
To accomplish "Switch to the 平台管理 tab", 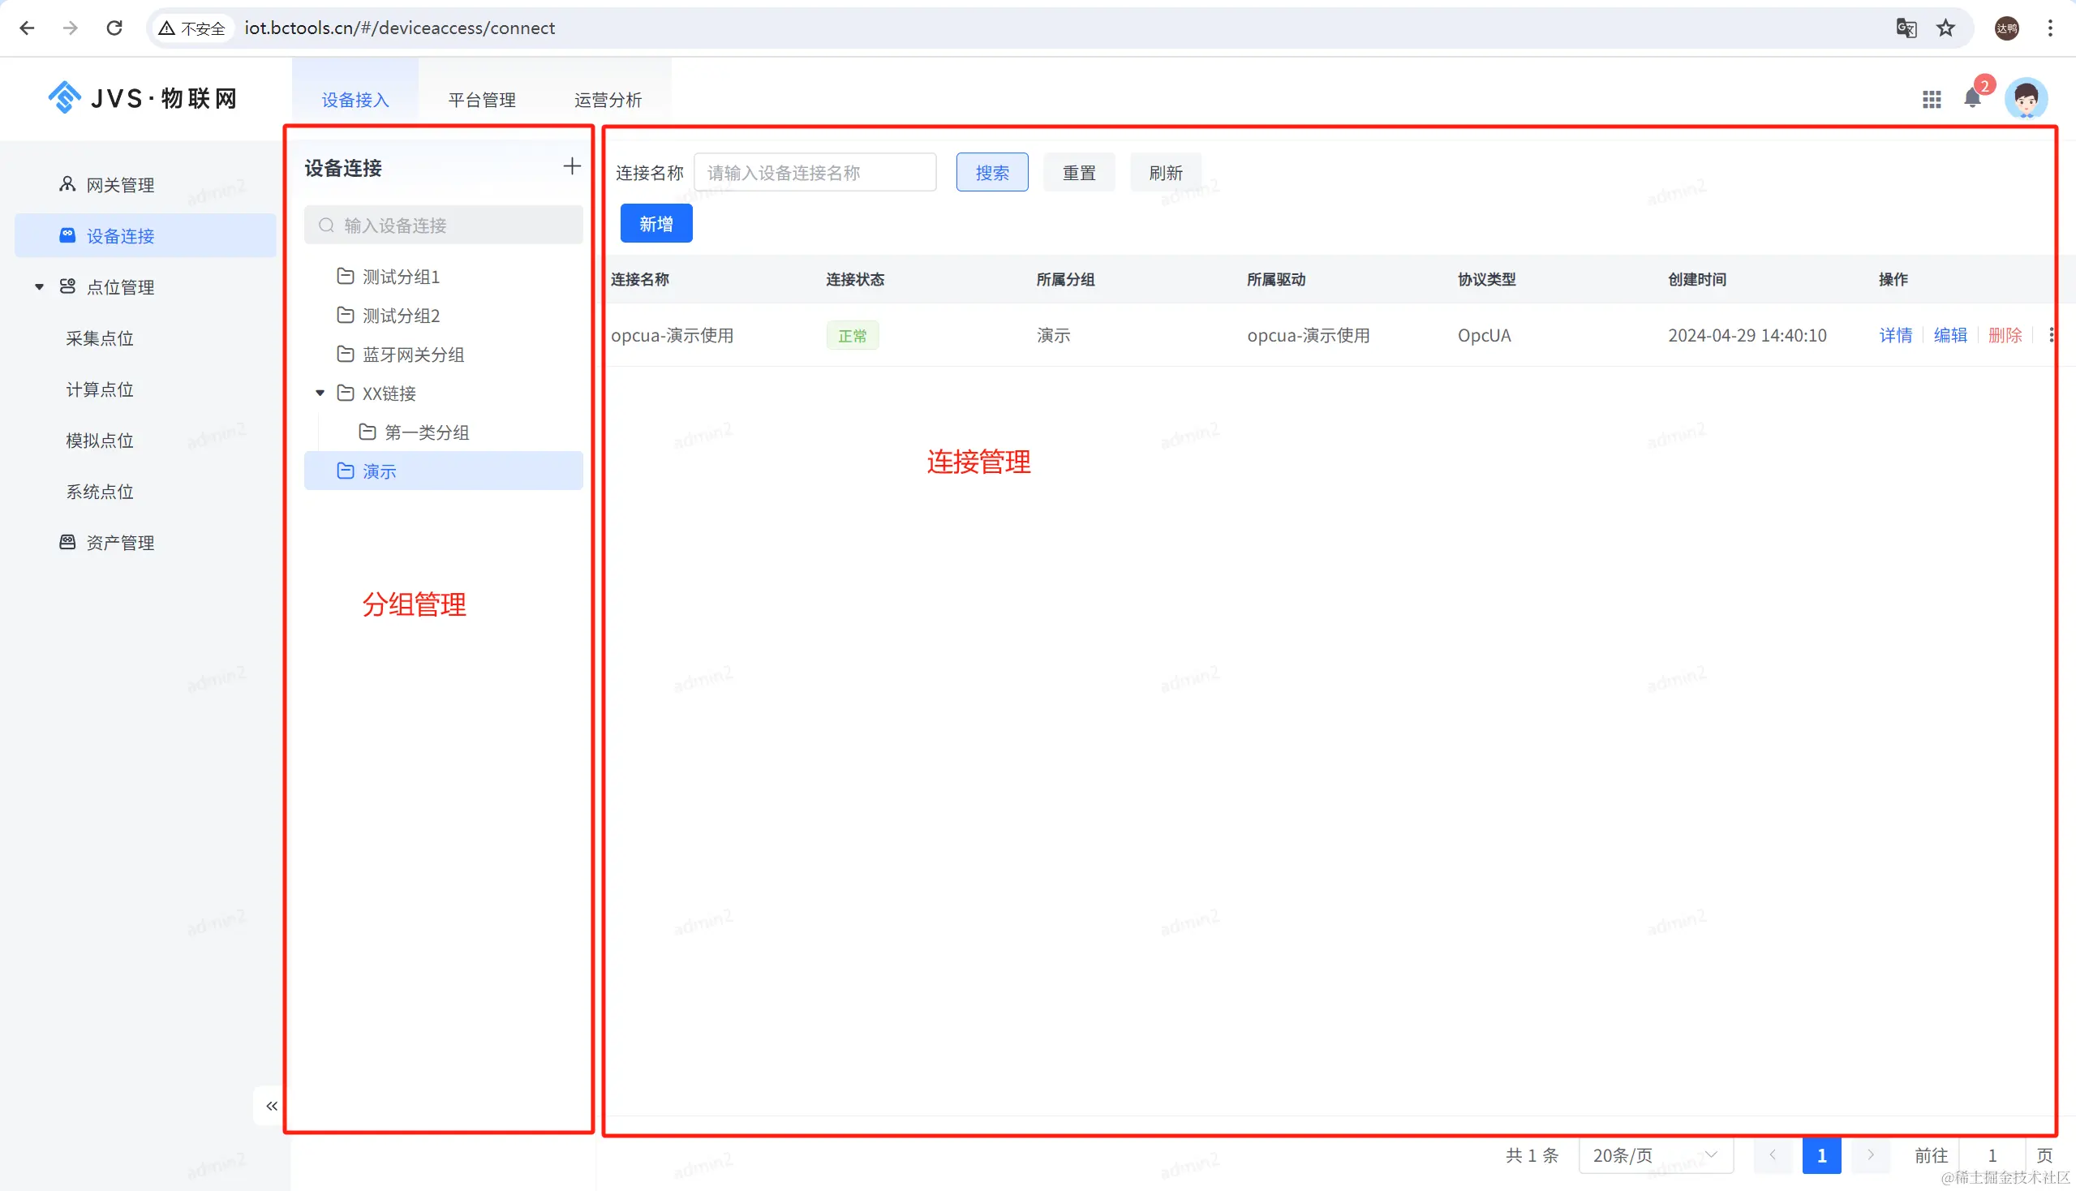I will point(482,100).
